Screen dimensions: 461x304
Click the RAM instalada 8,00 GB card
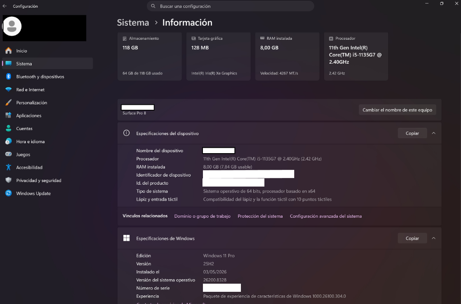[287, 56]
